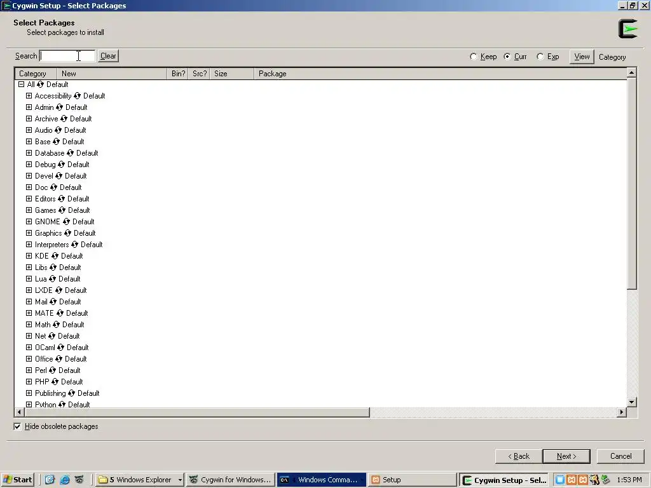
Task: Select the Keep radio button
Action: click(473, 57)
